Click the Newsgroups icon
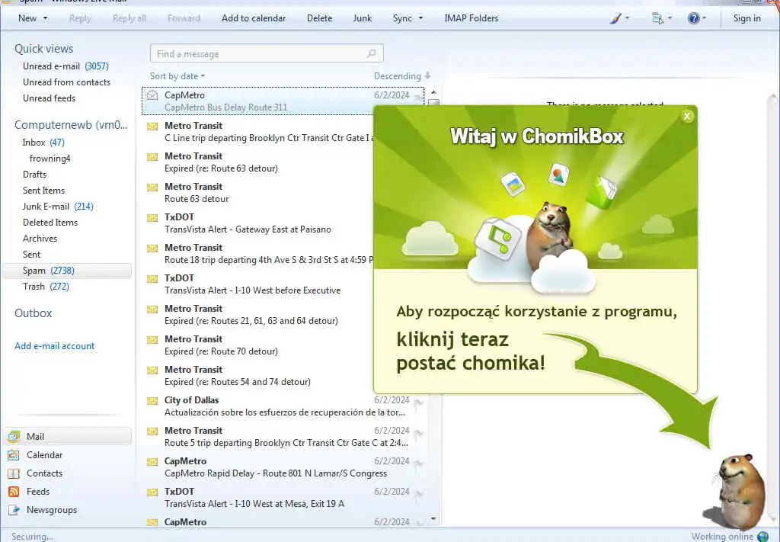 pos(14,510)
